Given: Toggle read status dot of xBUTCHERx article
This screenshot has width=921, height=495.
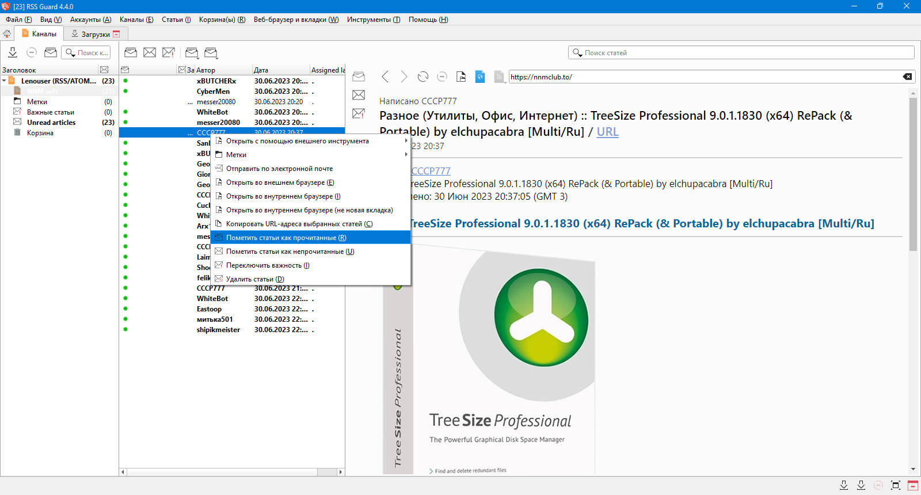Looking at the screenshot, I should coord(125,81).
